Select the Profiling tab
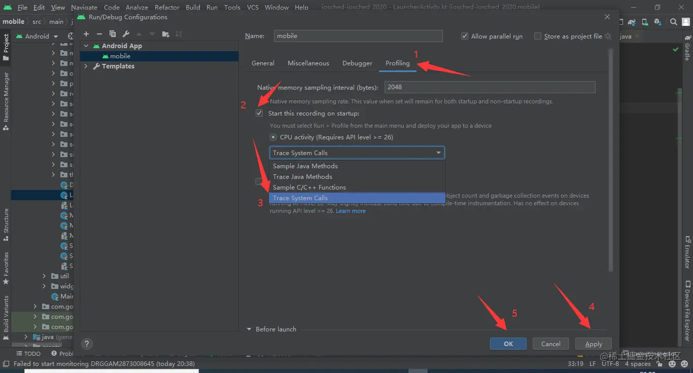This screenshot has width=693, height=373. tap(397, 63)
